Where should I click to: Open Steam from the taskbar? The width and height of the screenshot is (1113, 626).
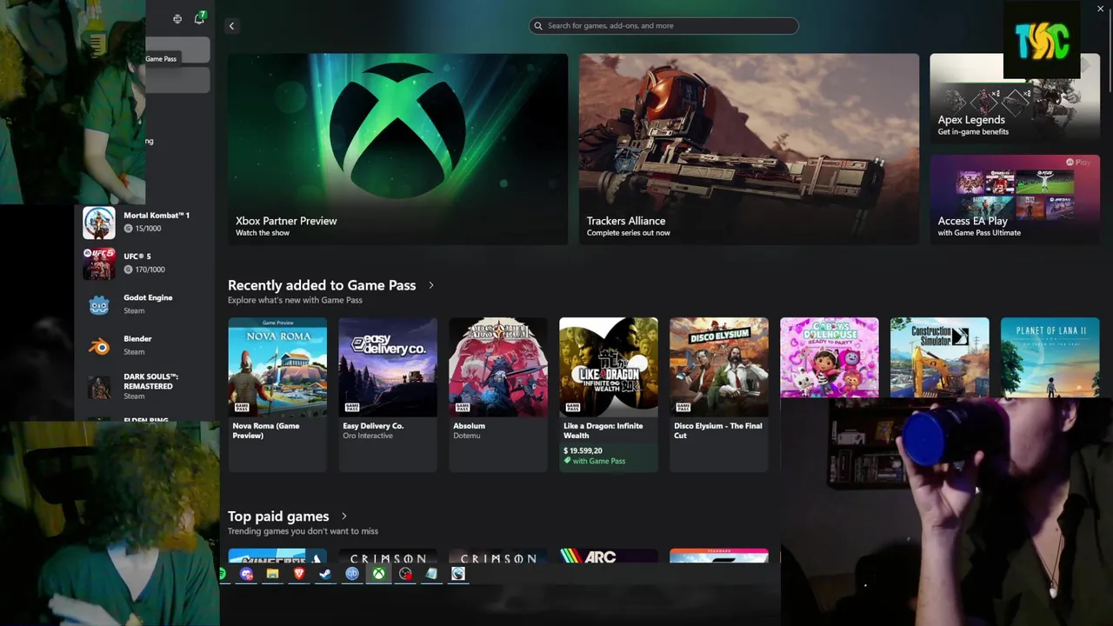point(325,574)
